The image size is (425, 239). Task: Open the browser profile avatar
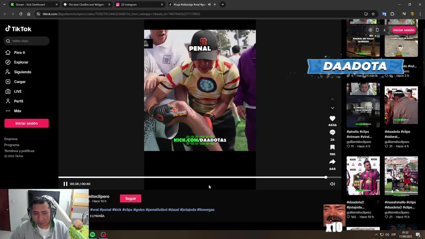click(x=412, y=14)
